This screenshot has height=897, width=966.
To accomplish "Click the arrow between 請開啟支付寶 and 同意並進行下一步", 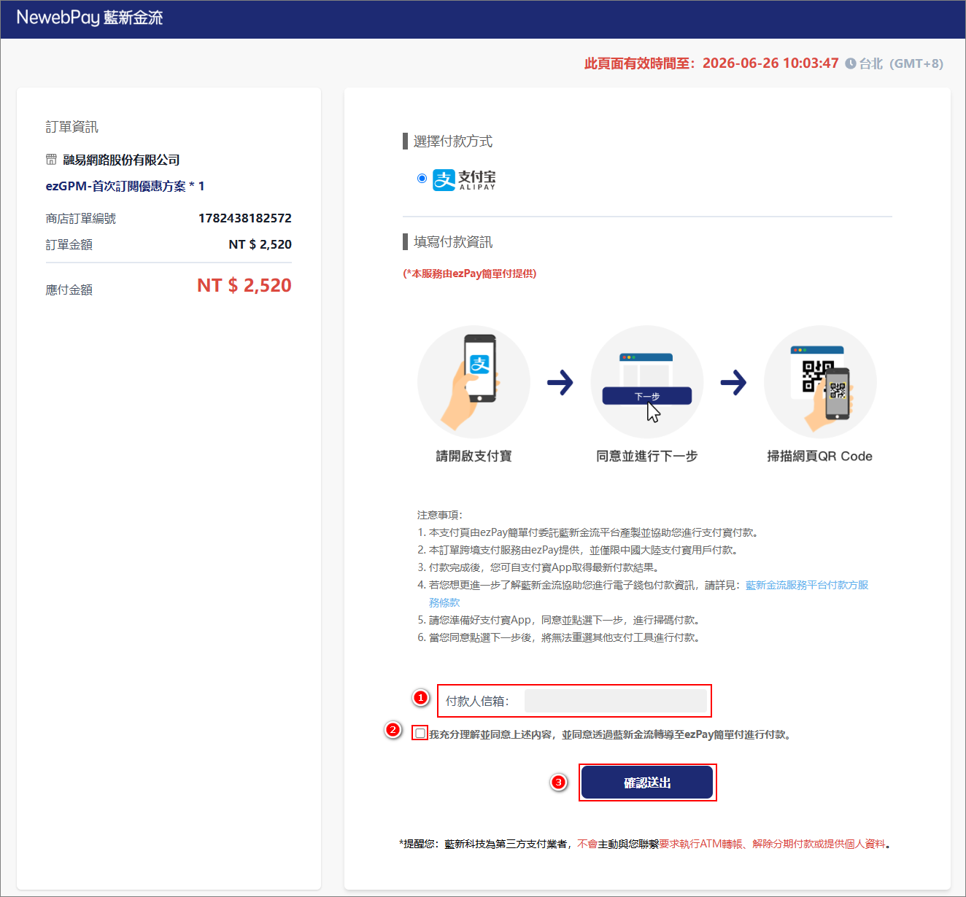I will 560,382.
